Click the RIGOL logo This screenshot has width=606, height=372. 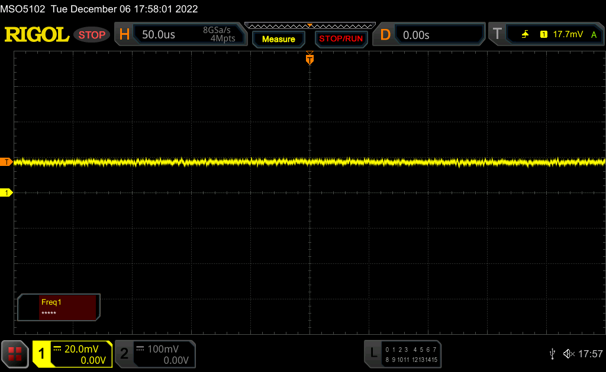(x=37, y=35)
